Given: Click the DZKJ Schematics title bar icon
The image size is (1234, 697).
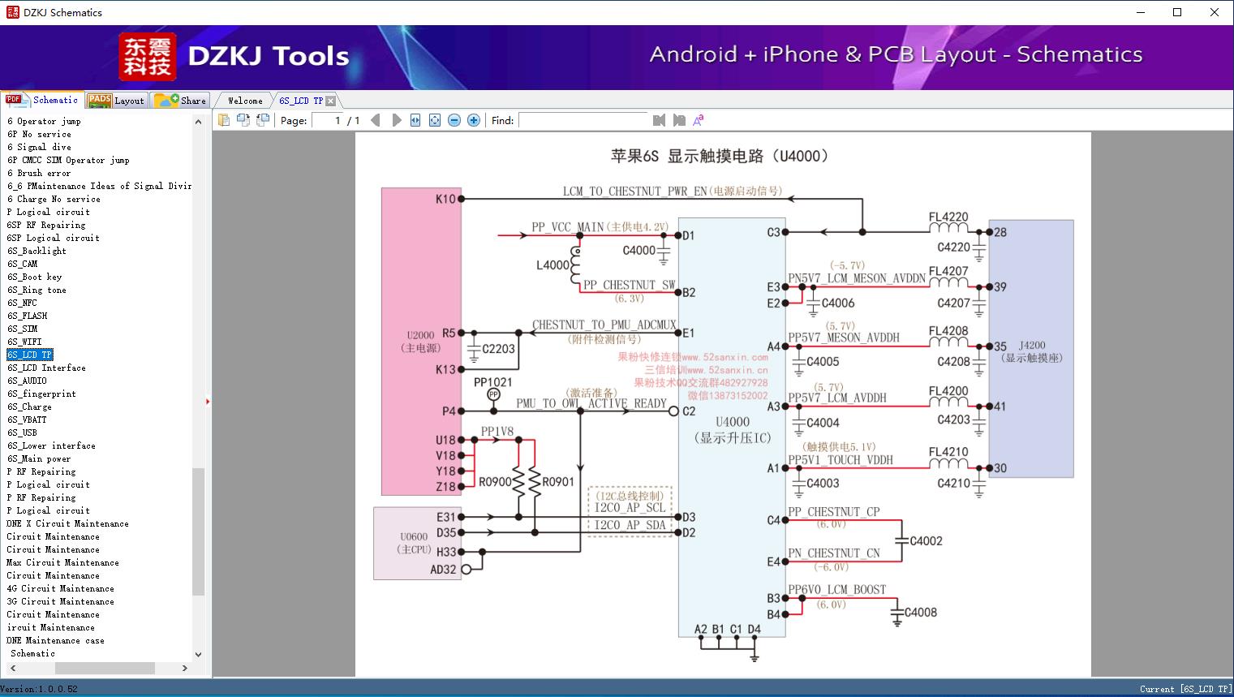Looking at the screenshot, I should 11,12.
